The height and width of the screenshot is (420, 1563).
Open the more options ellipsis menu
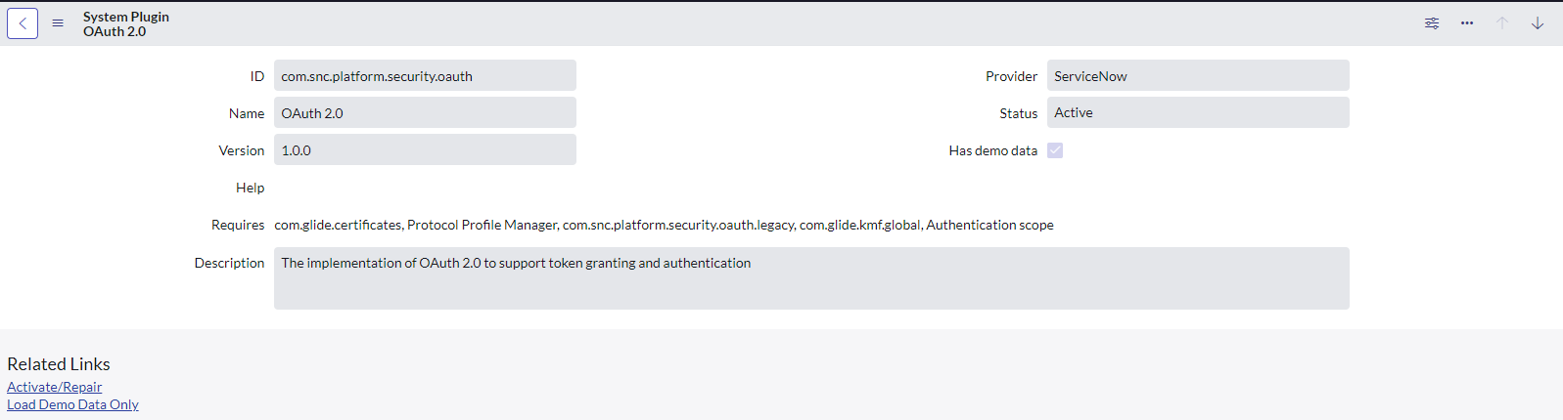click(1466, 23)
